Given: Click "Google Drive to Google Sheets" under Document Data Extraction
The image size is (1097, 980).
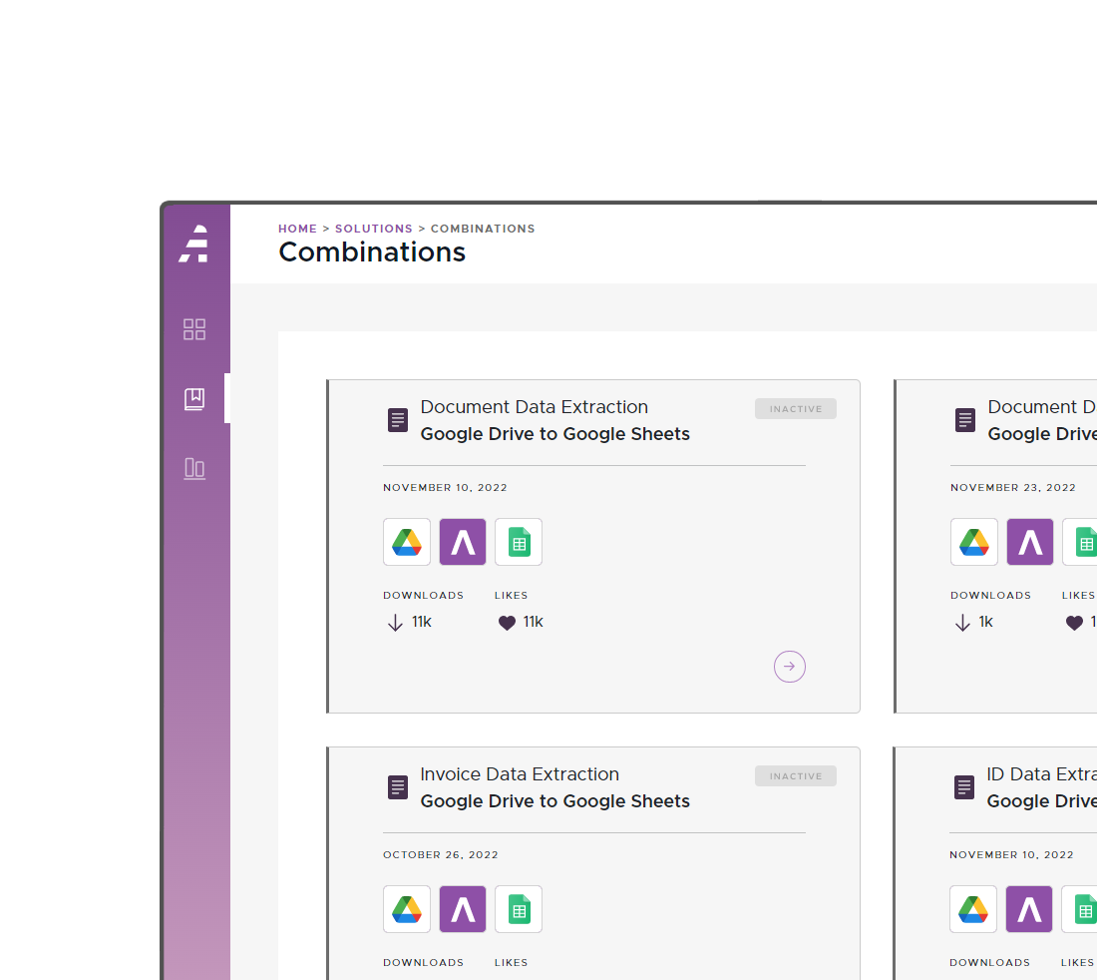Looking at the screenshot, I should (554, 434).
